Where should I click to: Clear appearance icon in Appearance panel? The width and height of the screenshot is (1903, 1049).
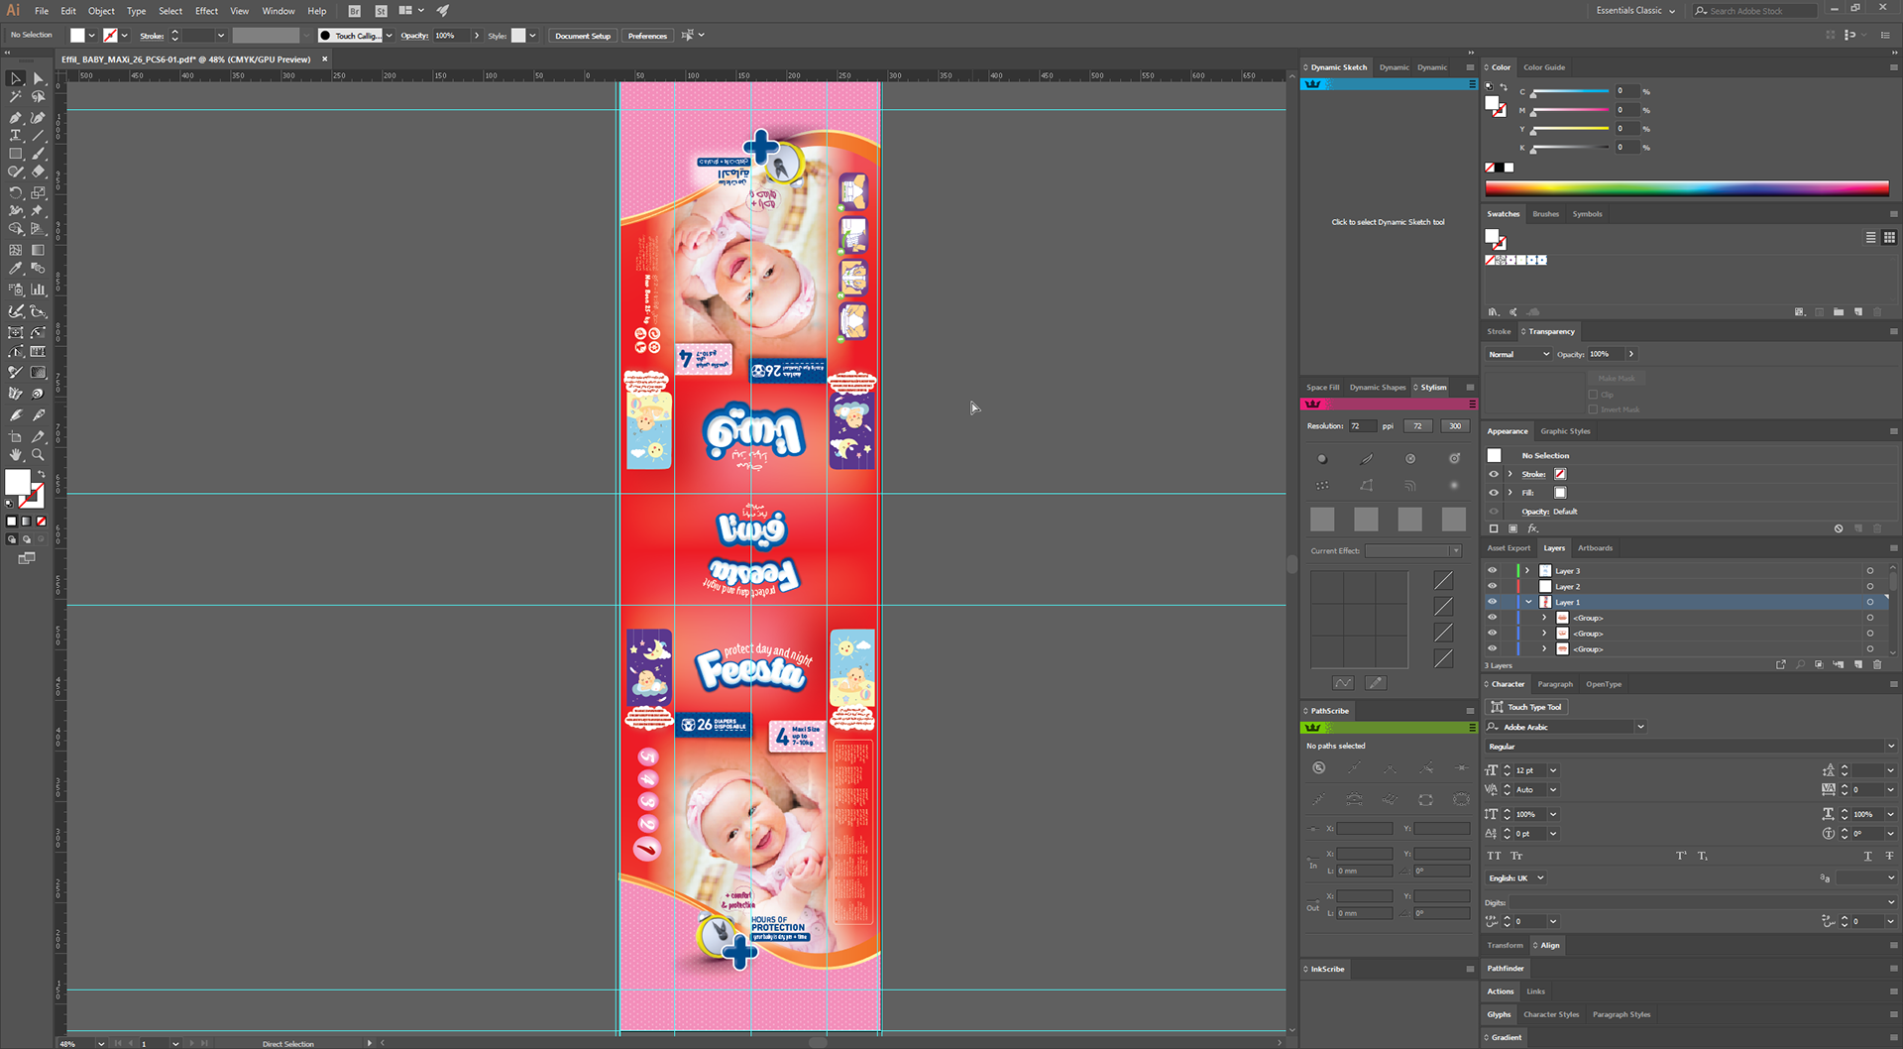(x=1839, y=528)
